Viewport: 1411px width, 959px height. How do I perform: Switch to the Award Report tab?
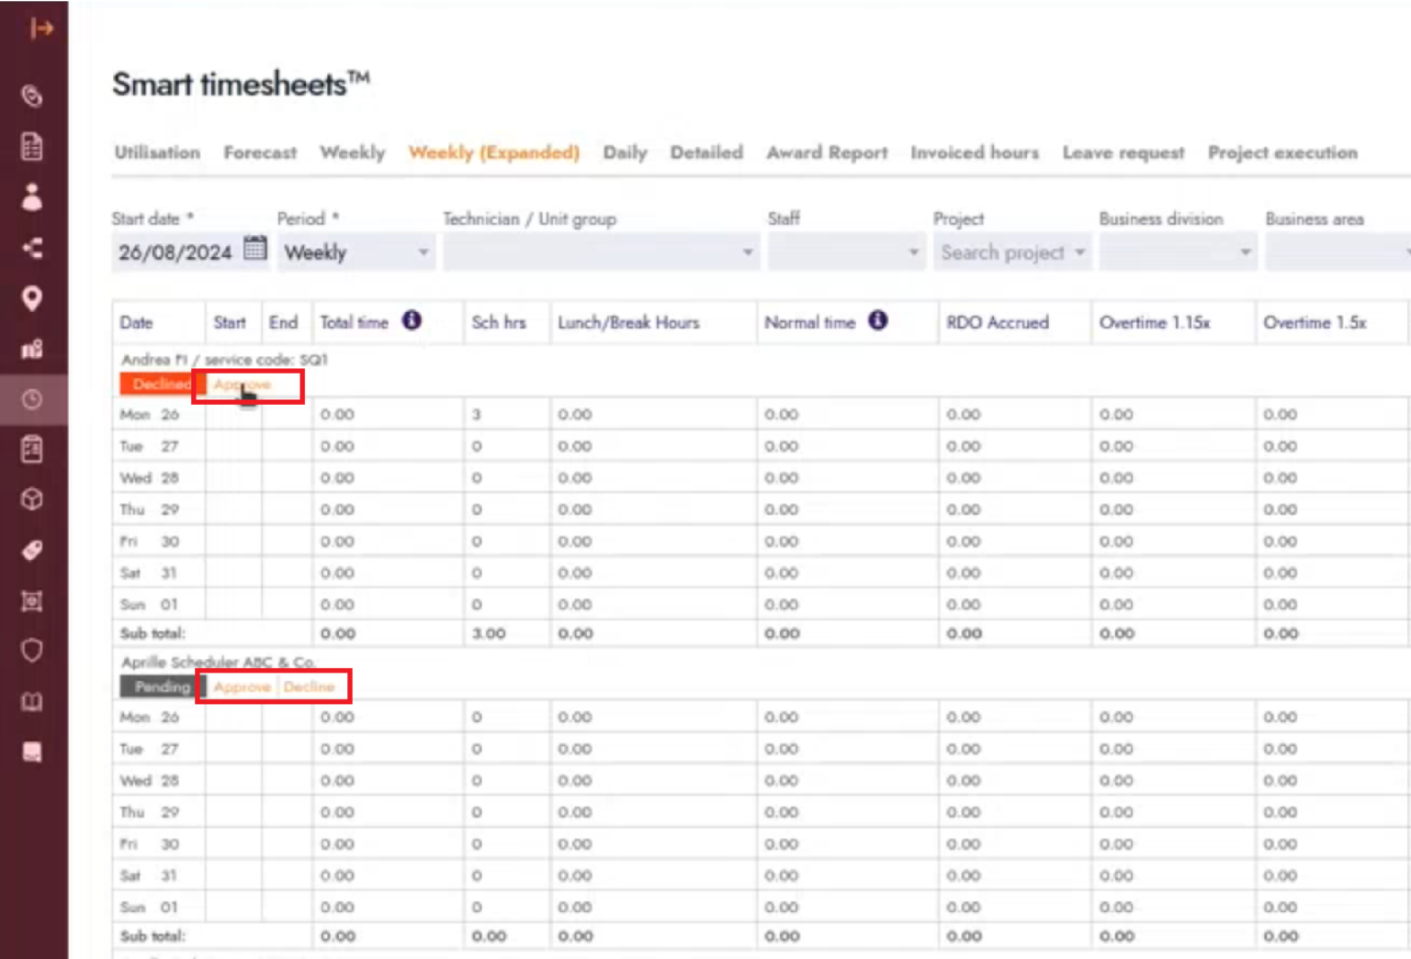point(827,152)
